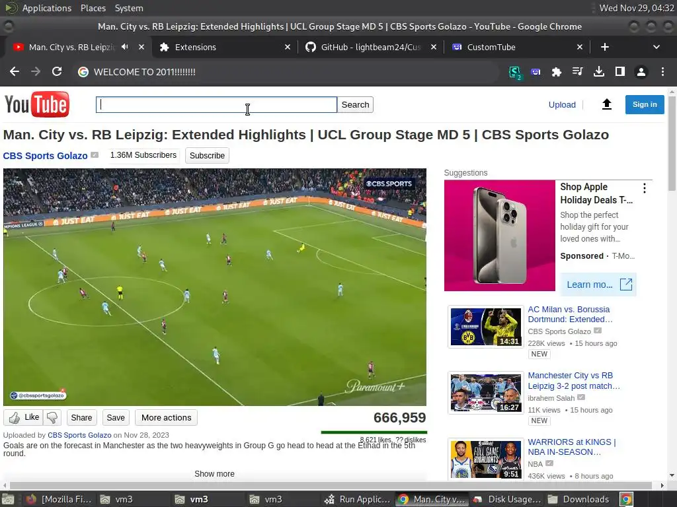The height and width of the screenshot is (507, 677).
Task: Click the Save button
Action: coord(116,417)
